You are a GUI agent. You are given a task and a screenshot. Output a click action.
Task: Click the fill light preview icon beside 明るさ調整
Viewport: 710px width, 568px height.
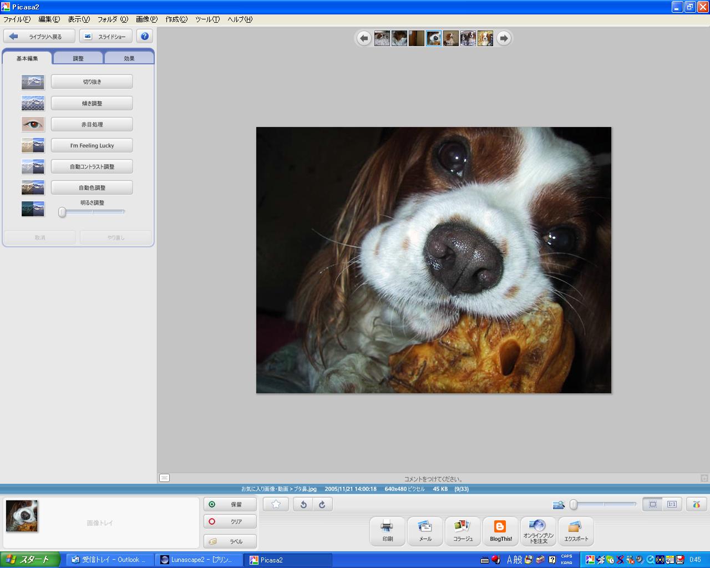tap(33, 209)
